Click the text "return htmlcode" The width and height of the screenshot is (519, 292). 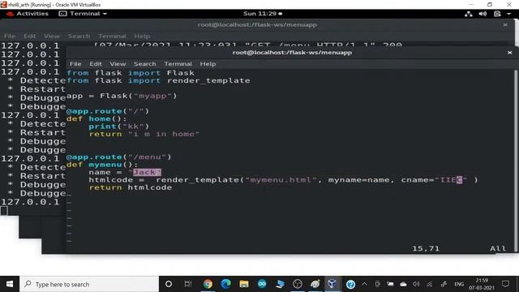pos(131,187)
